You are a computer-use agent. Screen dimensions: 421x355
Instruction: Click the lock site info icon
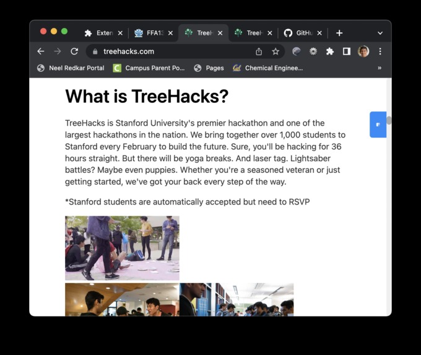pyautogui.click(x=95, y=51)
